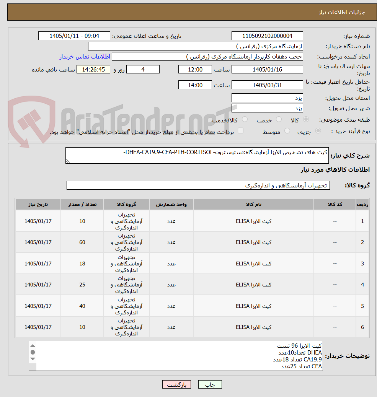Select the کالا/خدمت radio button
This screenshot has height=397, width=377.
coord(245,119)
